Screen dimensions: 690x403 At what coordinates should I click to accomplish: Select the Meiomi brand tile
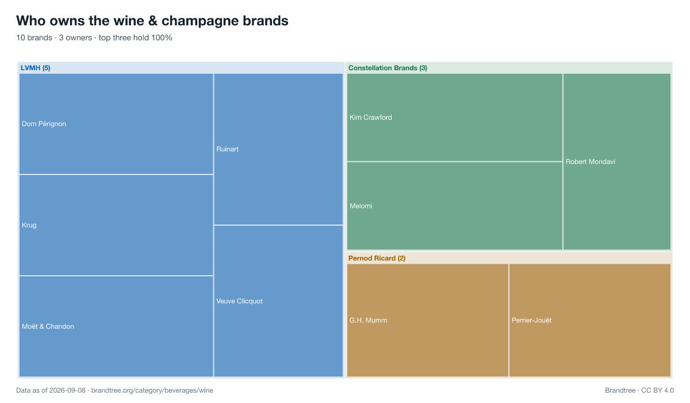pos(455,206)
